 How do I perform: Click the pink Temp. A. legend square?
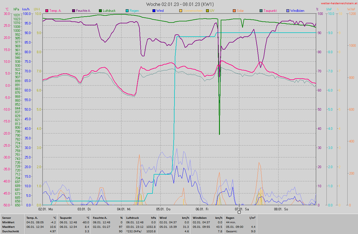pos(47,11)
